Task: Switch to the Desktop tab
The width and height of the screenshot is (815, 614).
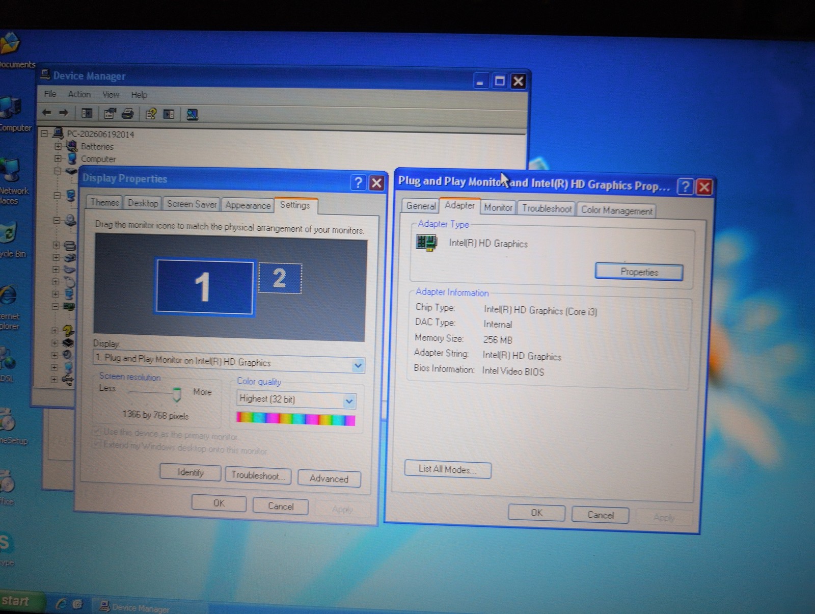Action: click(143, 203)
